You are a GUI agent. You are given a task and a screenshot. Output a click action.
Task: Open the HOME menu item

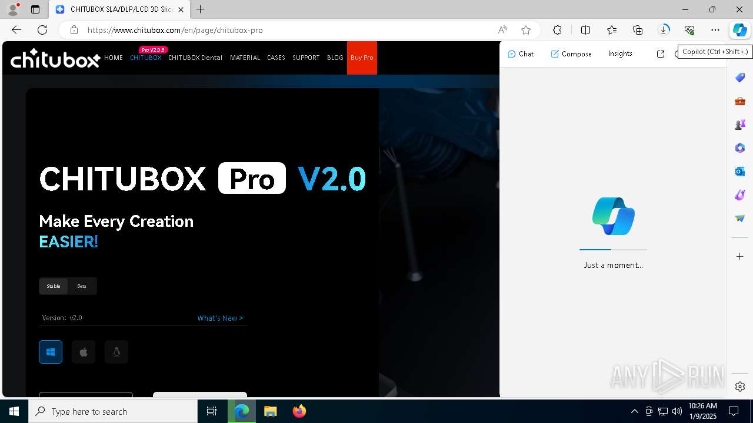click(114, 58)
